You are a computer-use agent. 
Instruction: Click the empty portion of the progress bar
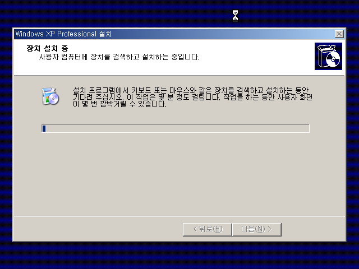(177, 128)
